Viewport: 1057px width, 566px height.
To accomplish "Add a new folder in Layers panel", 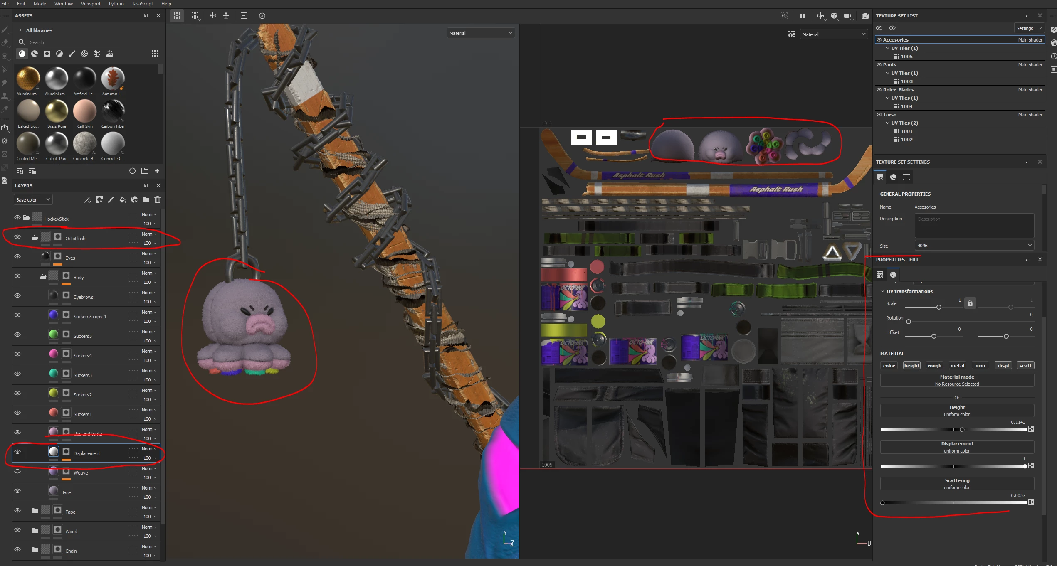I will coord(146,200).
